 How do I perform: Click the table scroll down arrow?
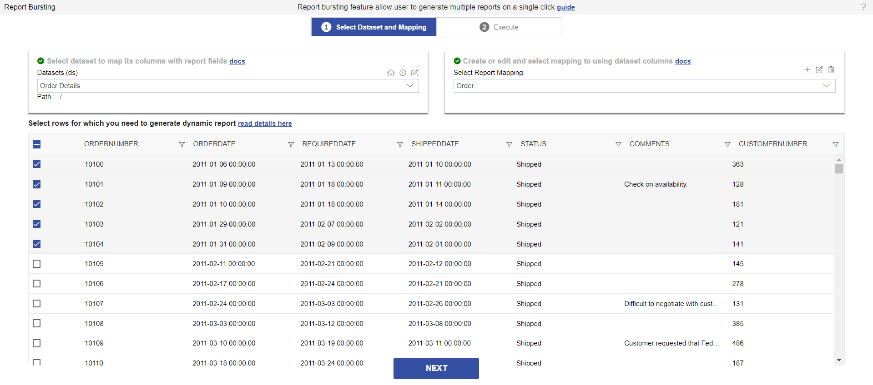click(x=839, y=360)
